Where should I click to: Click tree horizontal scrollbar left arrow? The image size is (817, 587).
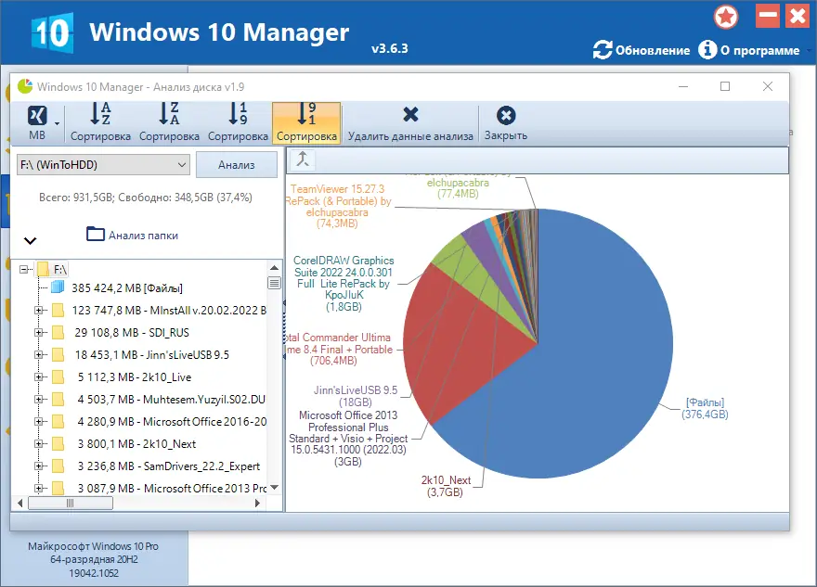20,504
